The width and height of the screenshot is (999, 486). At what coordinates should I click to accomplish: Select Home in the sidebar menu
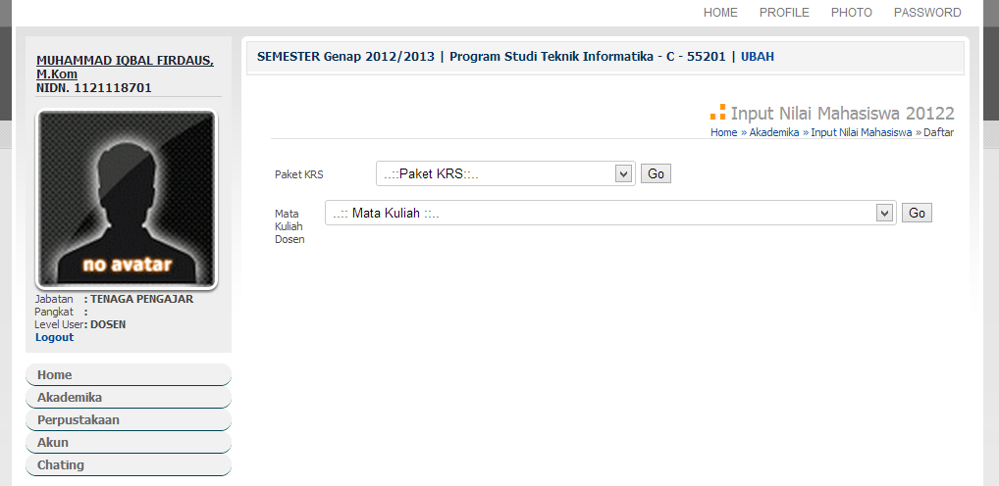(128, 374)
